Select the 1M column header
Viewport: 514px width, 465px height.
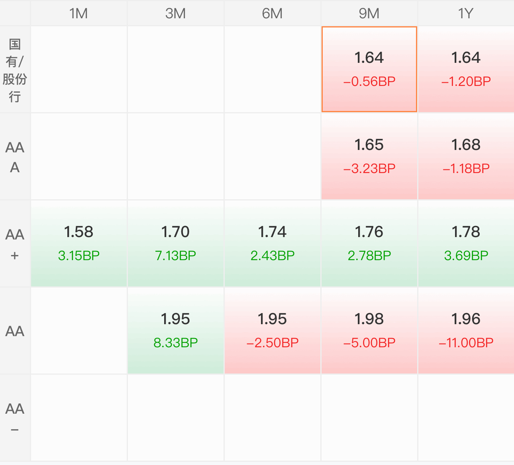[79, 13]
